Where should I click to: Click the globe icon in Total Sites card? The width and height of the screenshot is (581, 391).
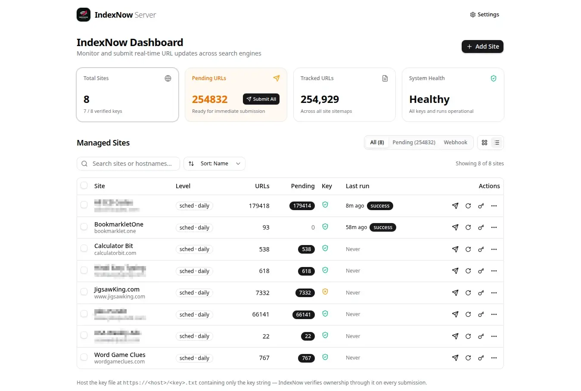point(168,78)
